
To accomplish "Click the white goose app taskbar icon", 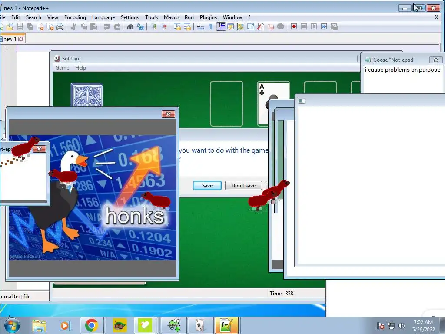I will (145, 325).
